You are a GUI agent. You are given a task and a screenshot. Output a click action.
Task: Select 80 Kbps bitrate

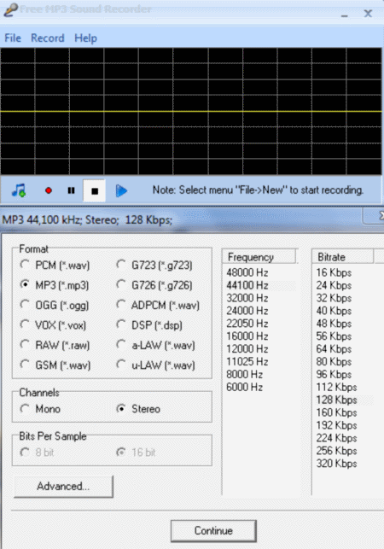click(334, 361)
